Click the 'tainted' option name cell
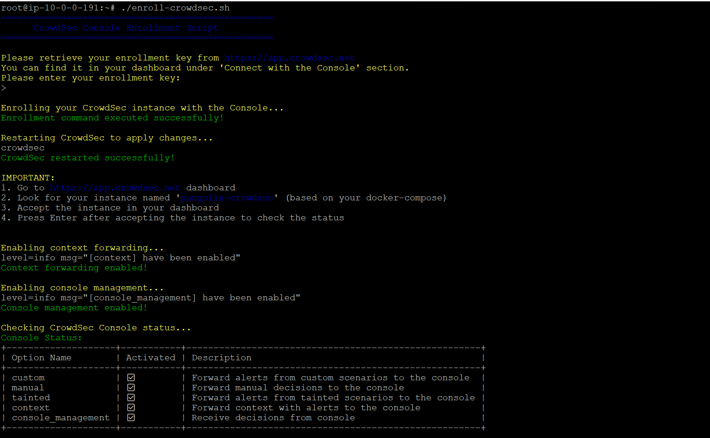 [31, 398]
